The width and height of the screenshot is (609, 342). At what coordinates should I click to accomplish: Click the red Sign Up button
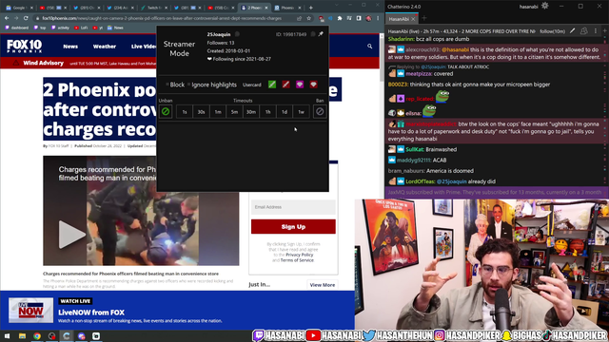click(x=293, y=226)
